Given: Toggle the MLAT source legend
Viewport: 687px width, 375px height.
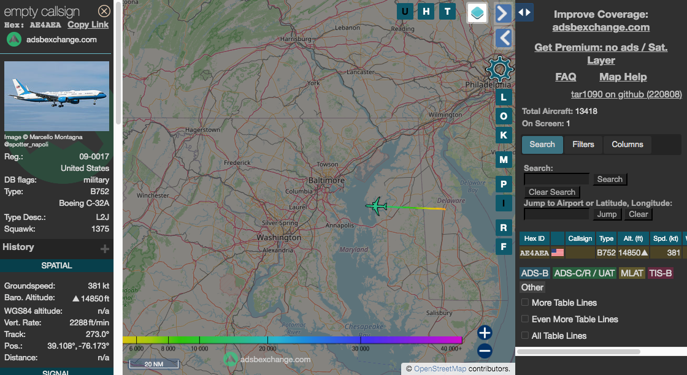Looking at the screenshot, I should click(x=632, y=273).
